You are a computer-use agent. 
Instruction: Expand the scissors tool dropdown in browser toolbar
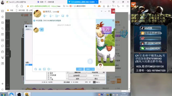[x=110, y=6]
